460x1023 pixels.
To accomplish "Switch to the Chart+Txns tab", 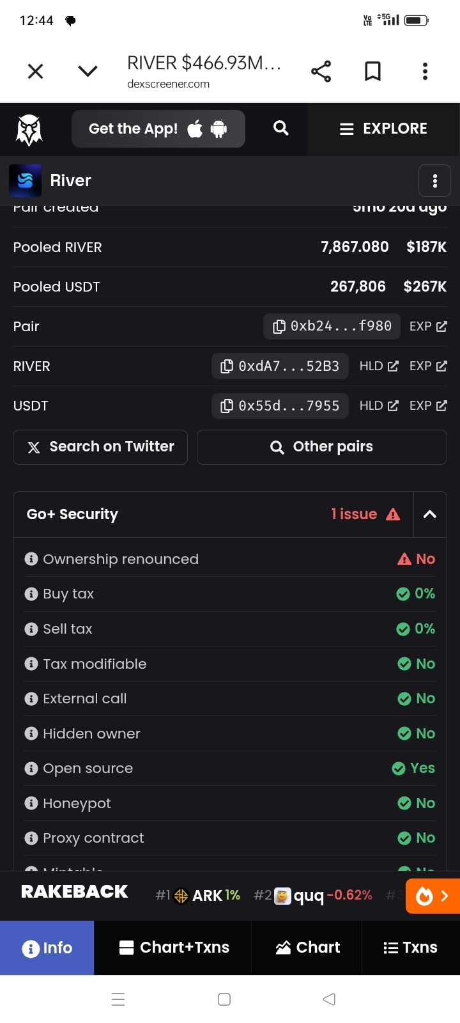I will tap(173, 948).
